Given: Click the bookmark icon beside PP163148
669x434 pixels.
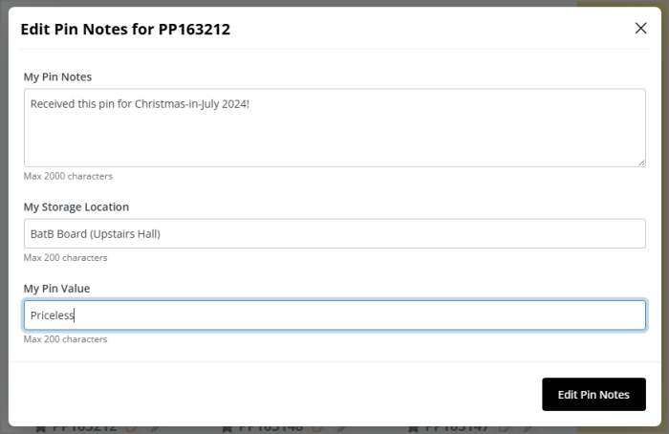Looking at the screenshot, I should (x=227, y=428).
